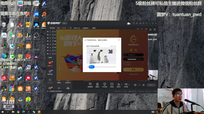Click the 快速安全登录 quick login link
The width and height of the screenshot is (204, 114).
[x=133, y=74]
